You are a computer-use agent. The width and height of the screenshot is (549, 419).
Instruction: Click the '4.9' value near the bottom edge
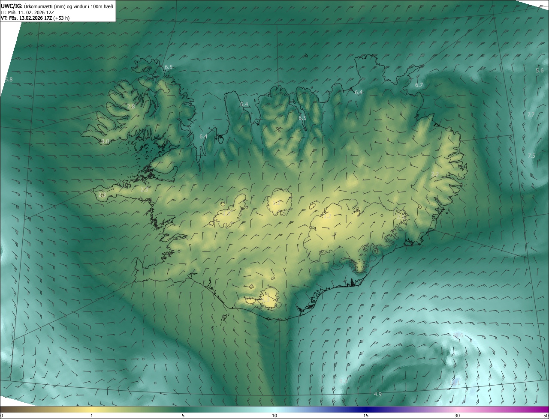378,394
